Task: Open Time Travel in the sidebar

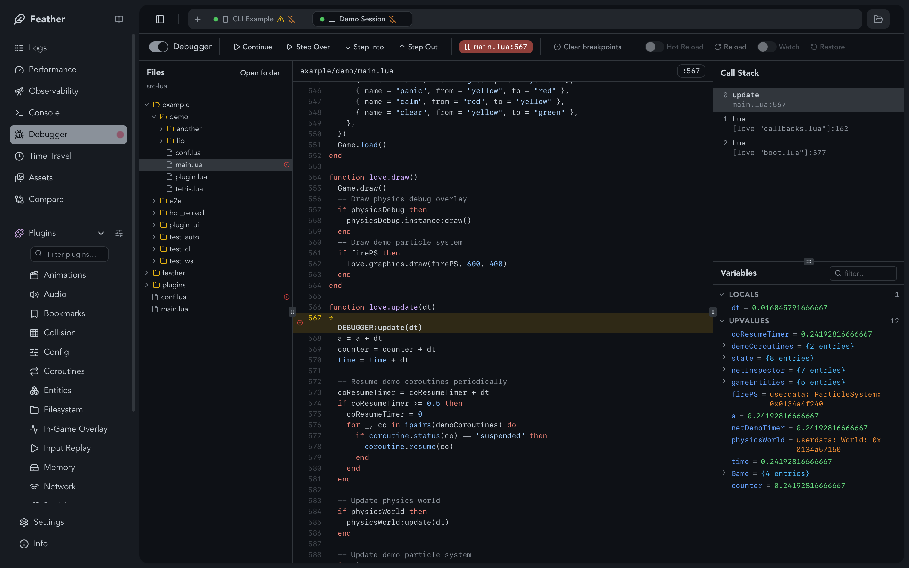Action: point(68,156)
